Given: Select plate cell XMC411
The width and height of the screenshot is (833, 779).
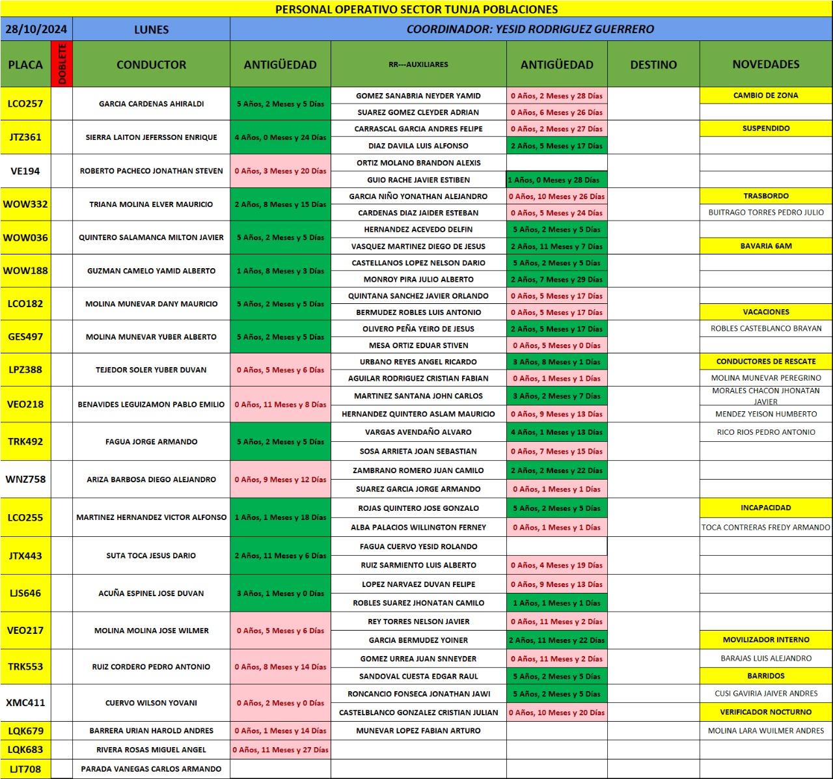Looking at the screenshot, I should pyautogui.click(x=25, y=703).
